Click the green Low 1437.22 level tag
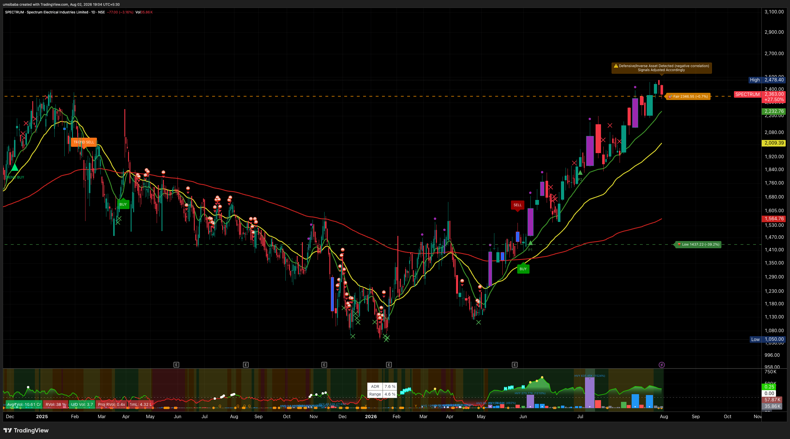The width and height of the screenshot is (790, 439). [698, 244]
